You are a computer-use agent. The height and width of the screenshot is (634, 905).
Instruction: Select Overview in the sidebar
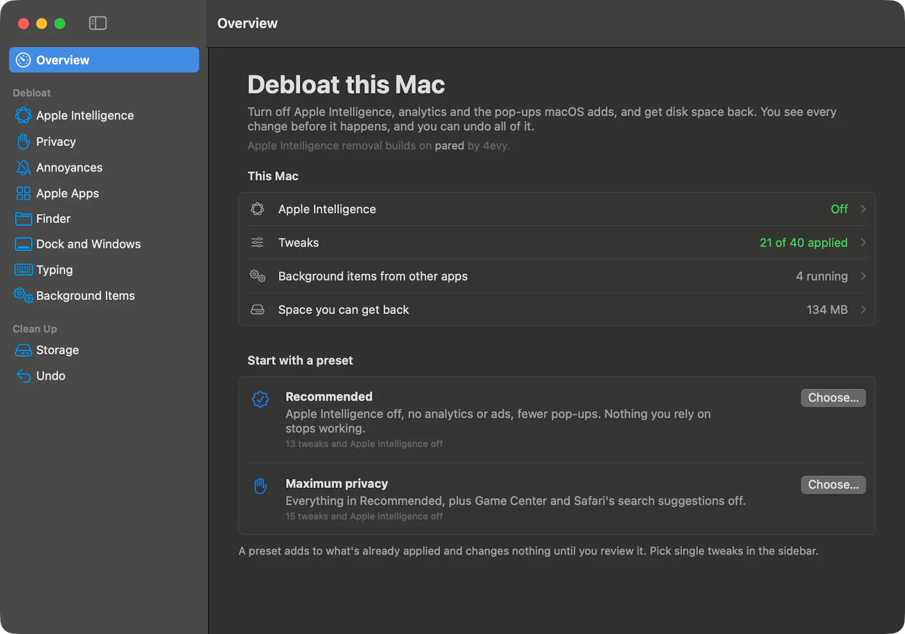[104, 60]
